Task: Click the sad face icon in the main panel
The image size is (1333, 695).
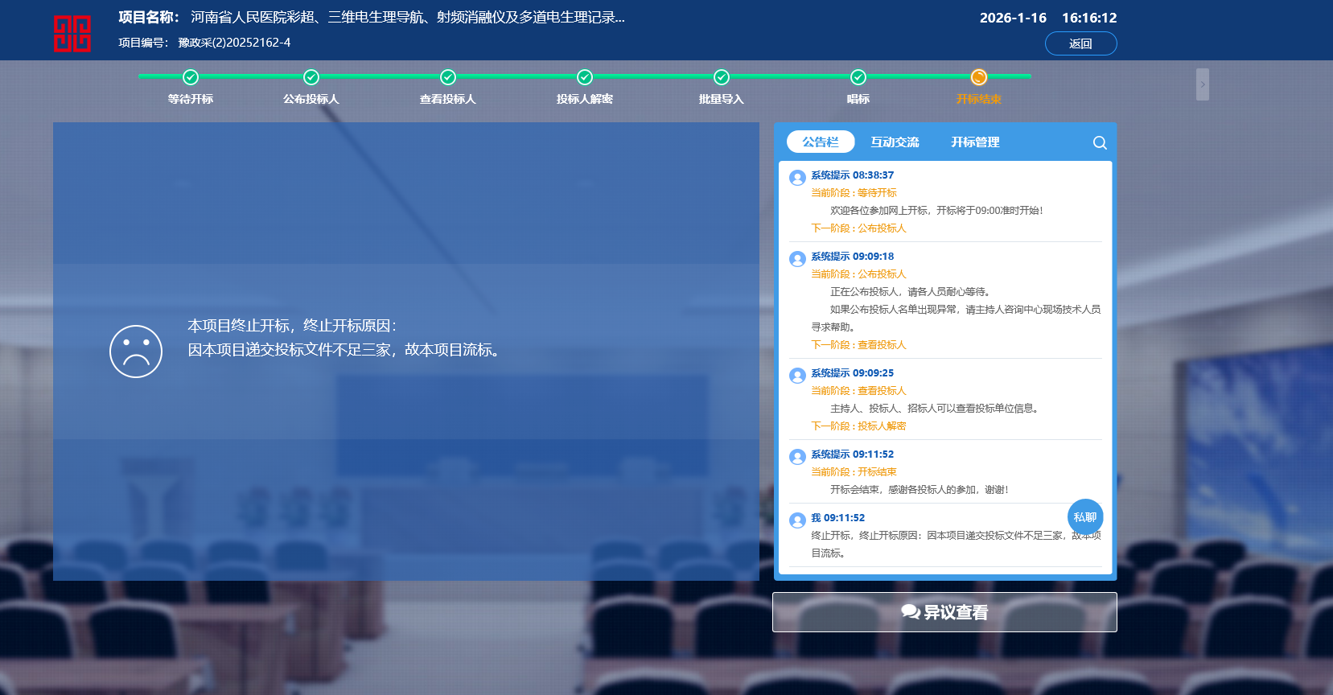Action: coord(136,352)
